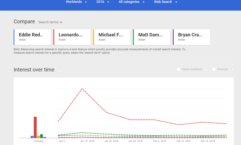Open the Worldwide region dropdown

pos(76,2)
